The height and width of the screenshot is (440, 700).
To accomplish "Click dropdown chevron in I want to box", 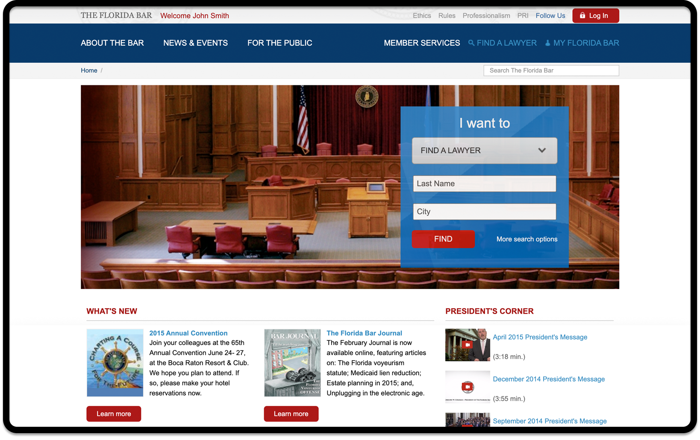I will (x=542, y=150).
